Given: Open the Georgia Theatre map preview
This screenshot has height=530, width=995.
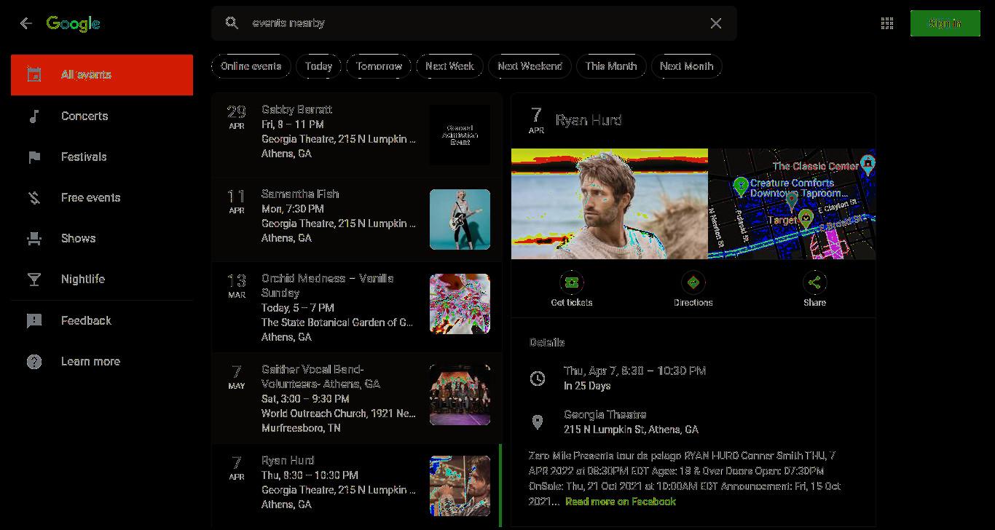Looking at the screenshot, I should (792, 204).
